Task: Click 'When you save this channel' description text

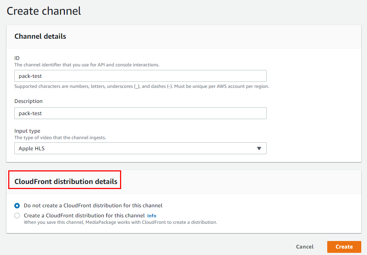Action: (120, 222)
